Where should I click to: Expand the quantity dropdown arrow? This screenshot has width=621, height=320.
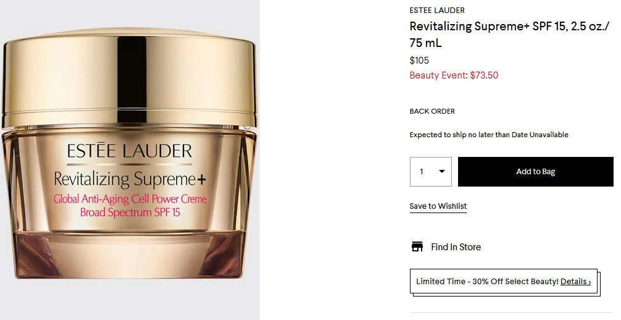pos(441,172)
